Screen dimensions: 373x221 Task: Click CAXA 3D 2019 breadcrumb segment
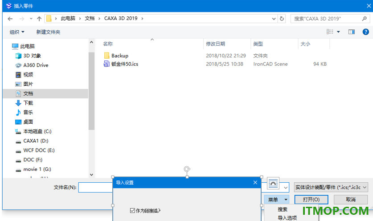121,19
